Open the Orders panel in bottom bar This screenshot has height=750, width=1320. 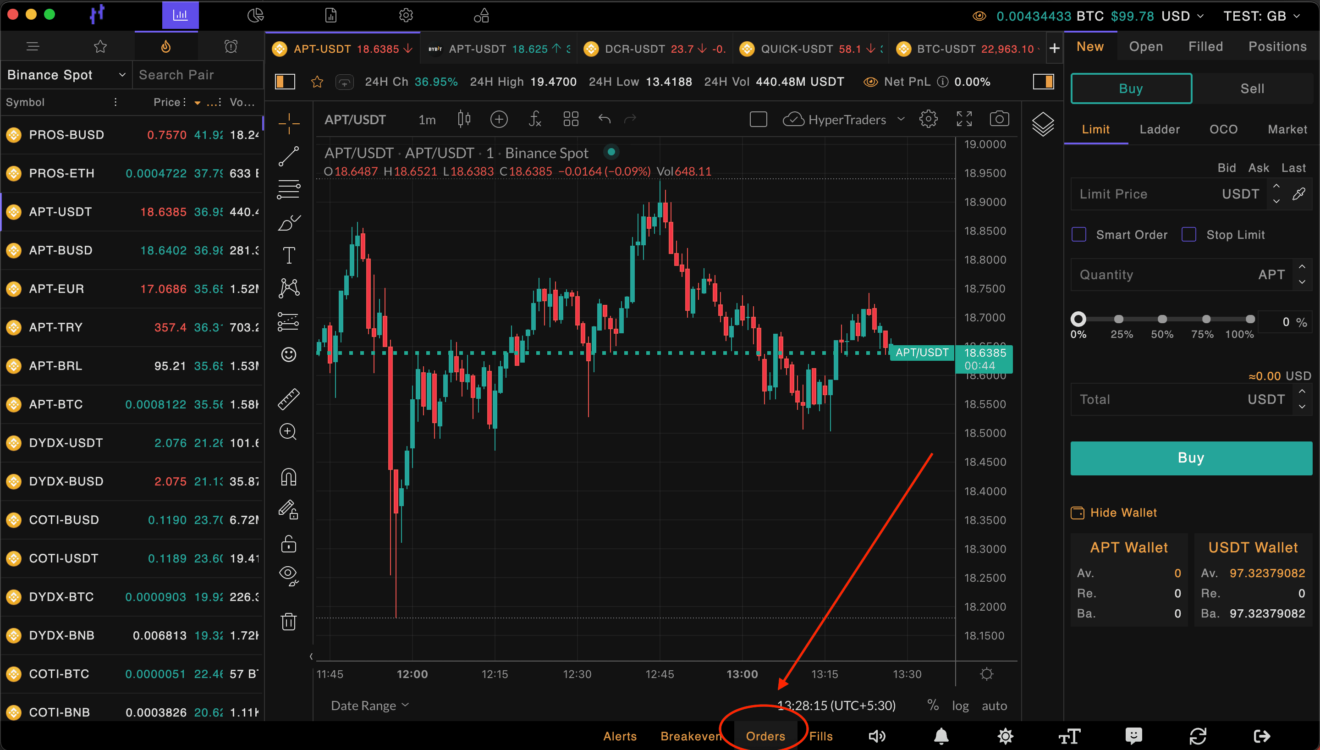click(x=765, y=736)
